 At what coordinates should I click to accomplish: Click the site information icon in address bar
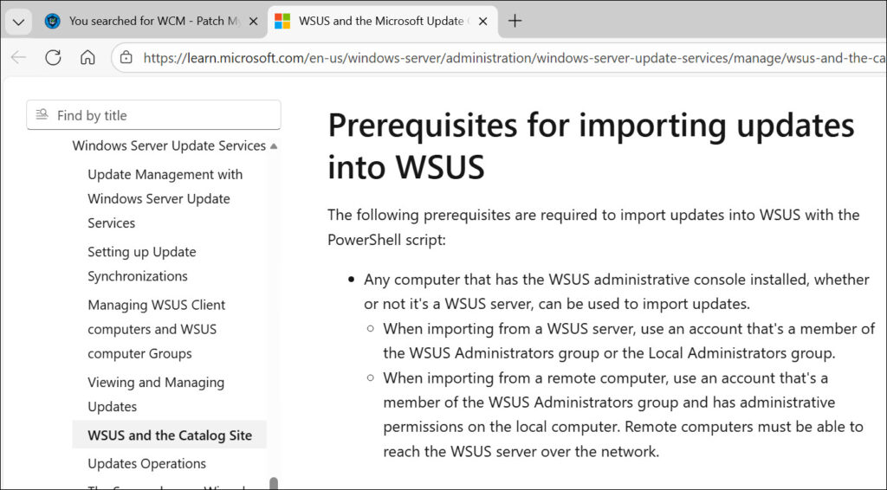point(126,58)
